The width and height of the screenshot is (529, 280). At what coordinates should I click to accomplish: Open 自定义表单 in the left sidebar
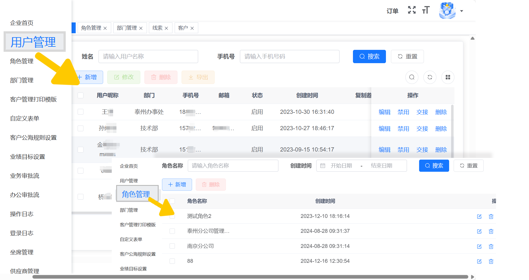click(25, 119)
